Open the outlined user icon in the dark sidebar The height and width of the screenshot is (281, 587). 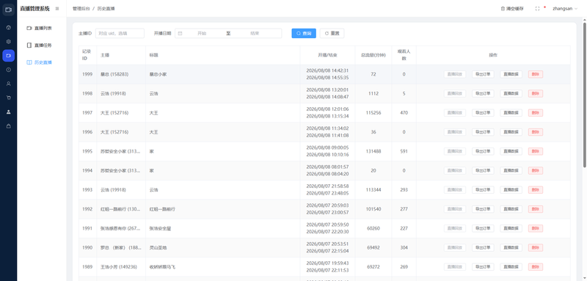click(9, 84)
